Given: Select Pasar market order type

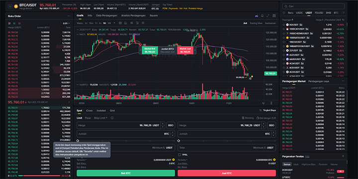Looking at the screenshot, I should 88,118.
